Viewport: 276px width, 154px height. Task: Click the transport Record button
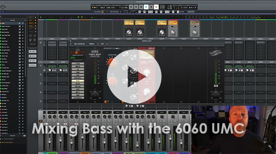tap(151, 7)
